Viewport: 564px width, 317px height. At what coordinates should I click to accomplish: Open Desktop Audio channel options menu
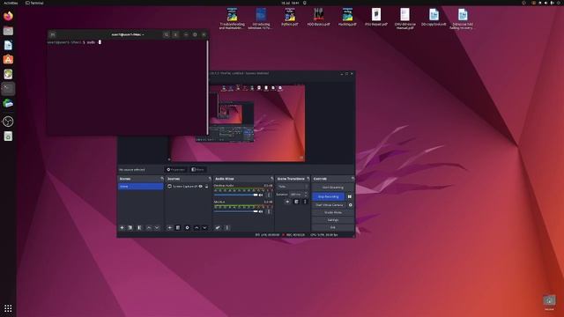[269, 195]
